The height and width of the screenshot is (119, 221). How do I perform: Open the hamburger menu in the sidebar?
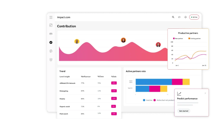pos(51,17)
